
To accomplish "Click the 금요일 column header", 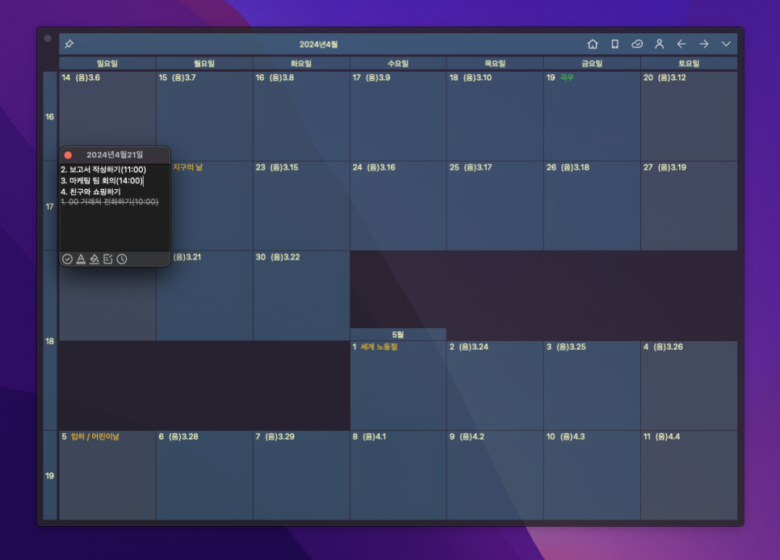I will coord(592,63).
